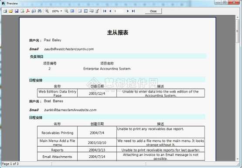The height and width of the screenshot is (168, 242).
Task: Open Find with the binoculars icon
Action: 40,11
